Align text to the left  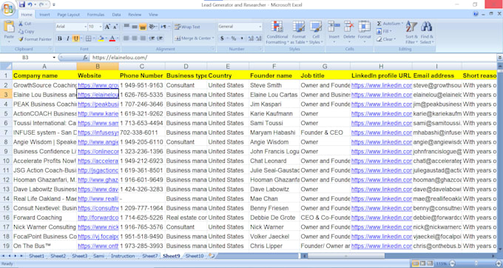(126, 38)
